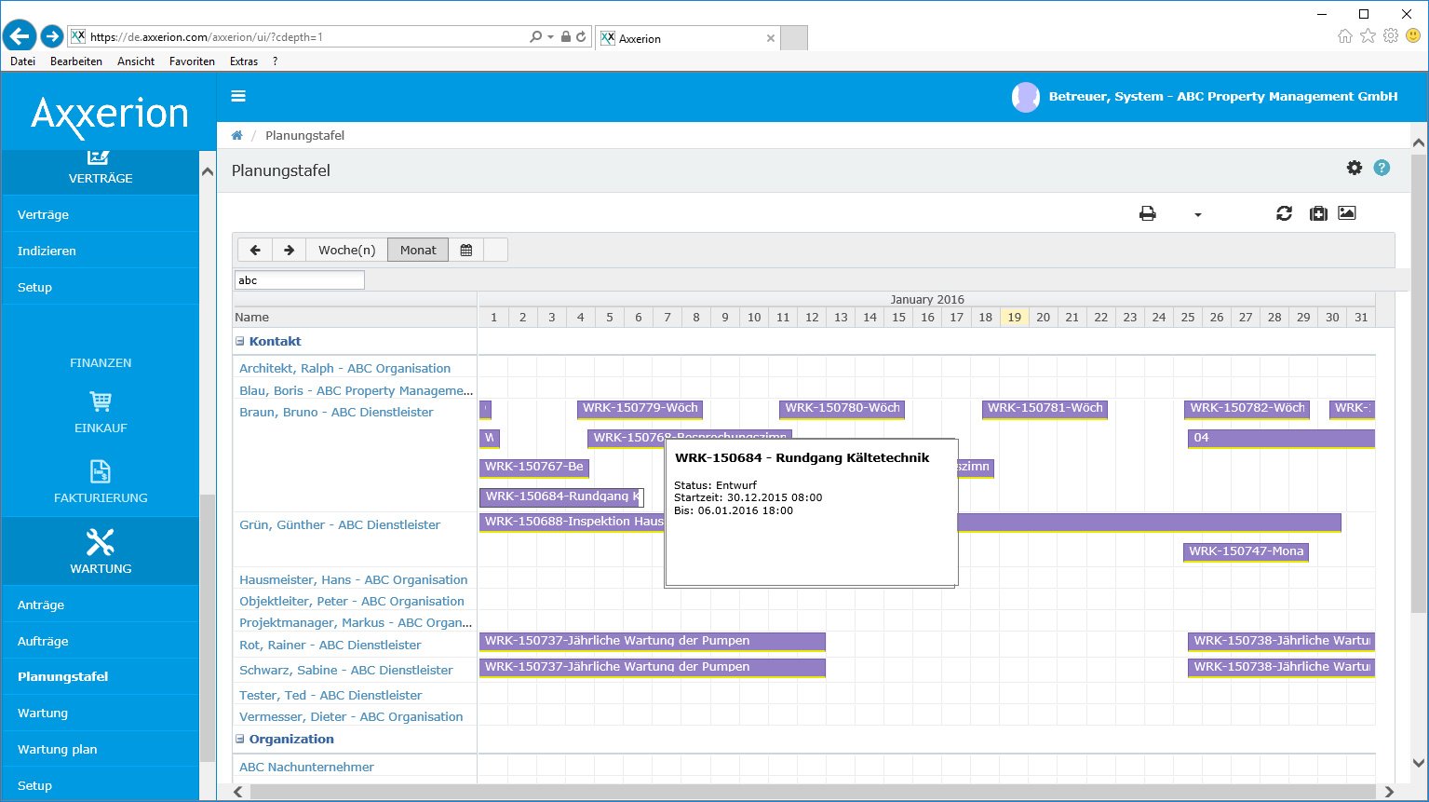Click the image export icon
Viewport: 1429px width, 802px height.
pos(1347,213)
